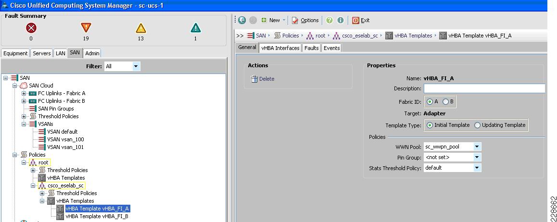The height and width of the screenshot is (222, 557).
Task: Click the SAN icon in the breadcrumb
Action: 251,36
